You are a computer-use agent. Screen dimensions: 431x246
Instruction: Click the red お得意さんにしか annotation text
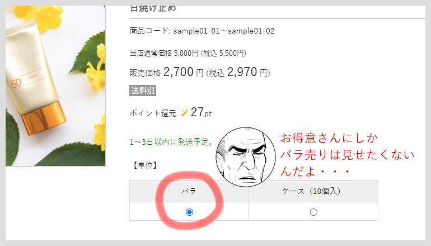pos(329,138)
